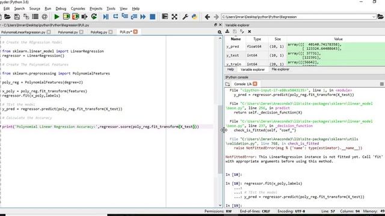This screenshot has height=216, width=385.
Task: Close the PLR.py editor tab
Action: [135, 32]
